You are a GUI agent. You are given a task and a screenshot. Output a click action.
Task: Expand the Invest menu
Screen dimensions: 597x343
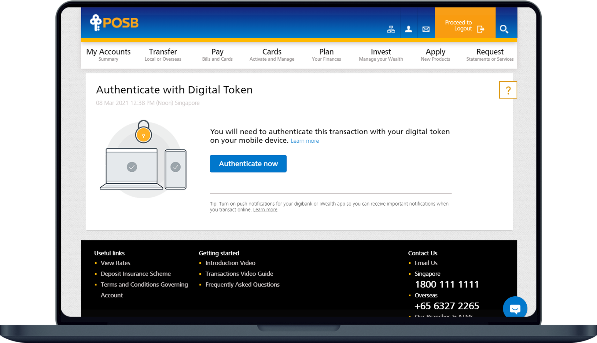[381, 55]
